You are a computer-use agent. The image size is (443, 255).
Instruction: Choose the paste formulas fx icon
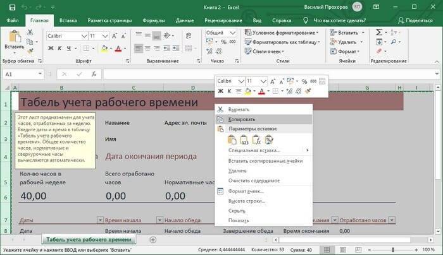click(x=257, y=139)
